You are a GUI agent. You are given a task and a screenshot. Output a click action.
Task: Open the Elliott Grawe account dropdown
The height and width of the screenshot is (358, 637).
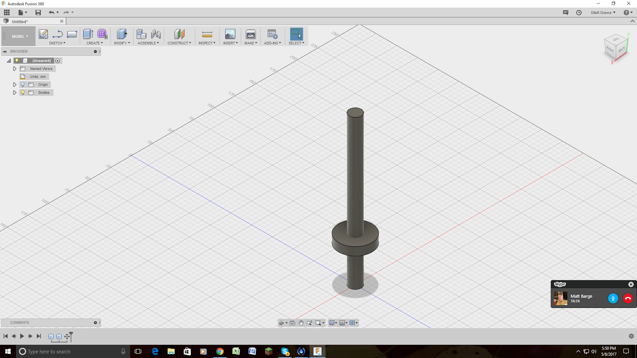pyautogui.click(x=603, y=12)
